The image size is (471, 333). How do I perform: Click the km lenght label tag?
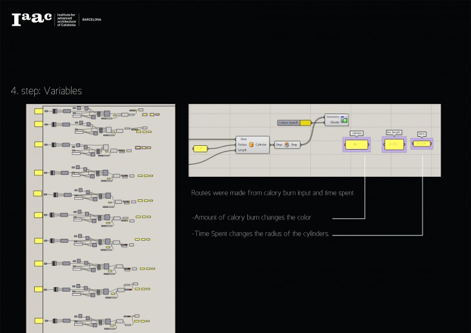tap(394, 132)
